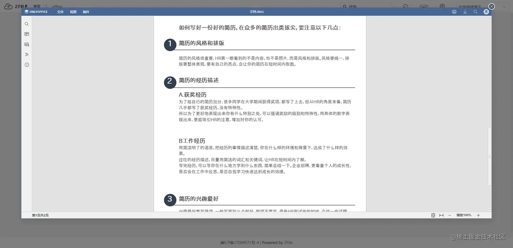513x248 pixels.
Task: Open the 视图 menu
Action: click(x=73, y=12)
